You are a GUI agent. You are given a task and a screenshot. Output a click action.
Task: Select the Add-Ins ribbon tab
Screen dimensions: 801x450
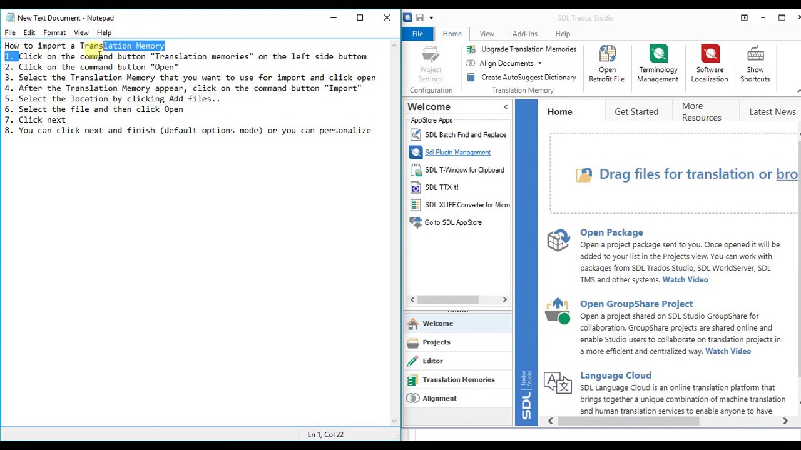pyautogui.click(x=524, y=34)
